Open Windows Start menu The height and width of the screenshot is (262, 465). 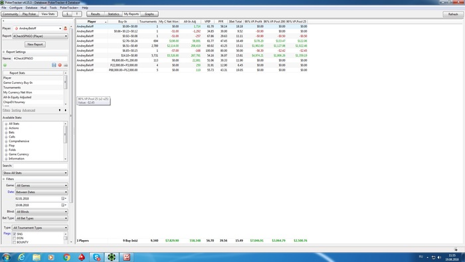(x=6, y=257)
